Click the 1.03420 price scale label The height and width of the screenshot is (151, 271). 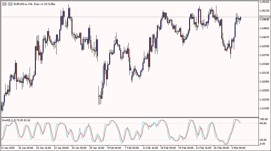pos(265,64)
